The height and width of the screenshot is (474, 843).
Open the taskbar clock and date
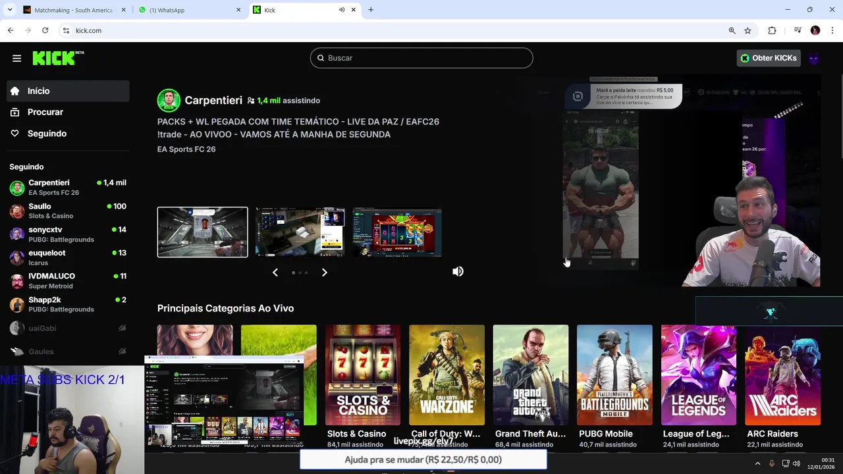tap(822, 463)
